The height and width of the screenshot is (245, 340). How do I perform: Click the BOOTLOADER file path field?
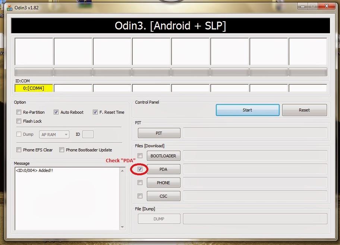255,156
